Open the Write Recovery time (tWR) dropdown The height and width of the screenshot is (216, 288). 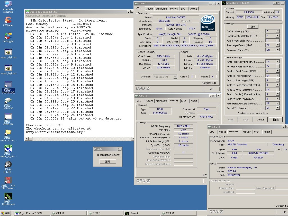pos(278,62)
